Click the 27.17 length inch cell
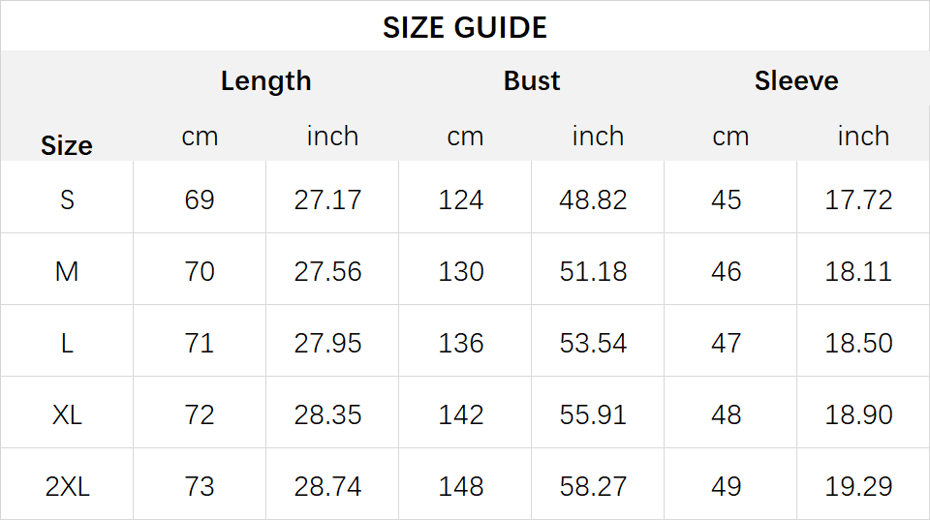 [327, 199]
